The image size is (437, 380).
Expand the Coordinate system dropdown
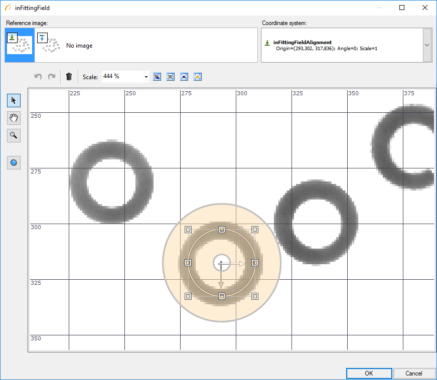click(x=427, y=45)
